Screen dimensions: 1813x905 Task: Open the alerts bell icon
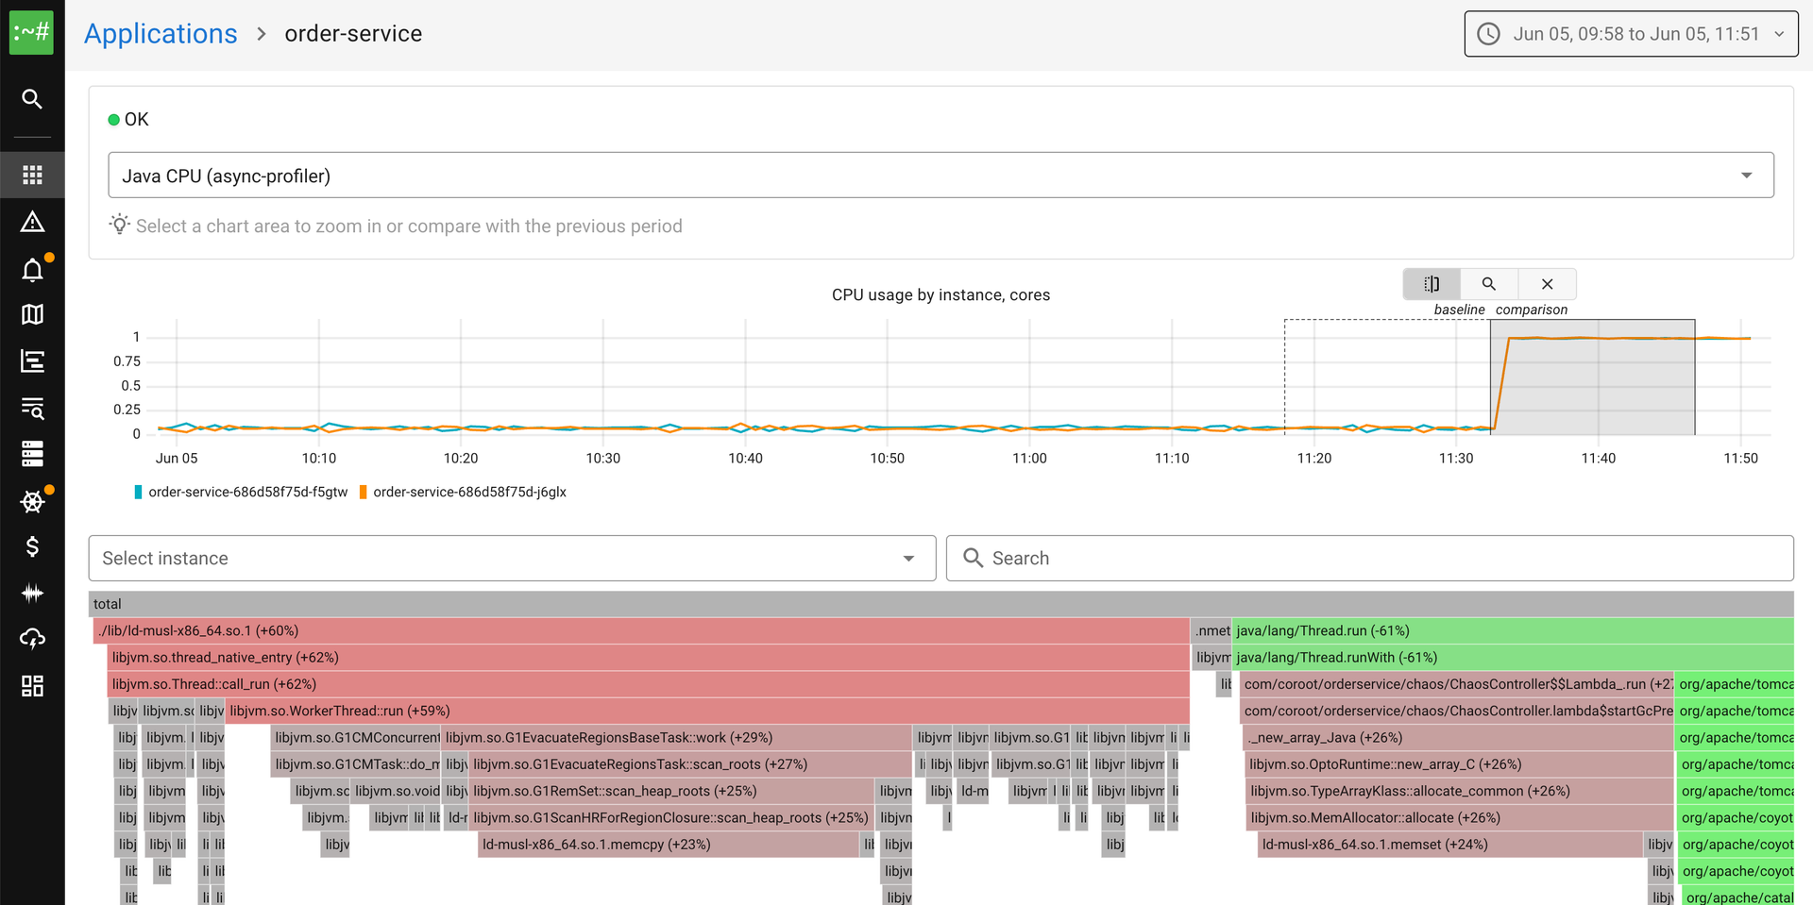pos(32,270)
